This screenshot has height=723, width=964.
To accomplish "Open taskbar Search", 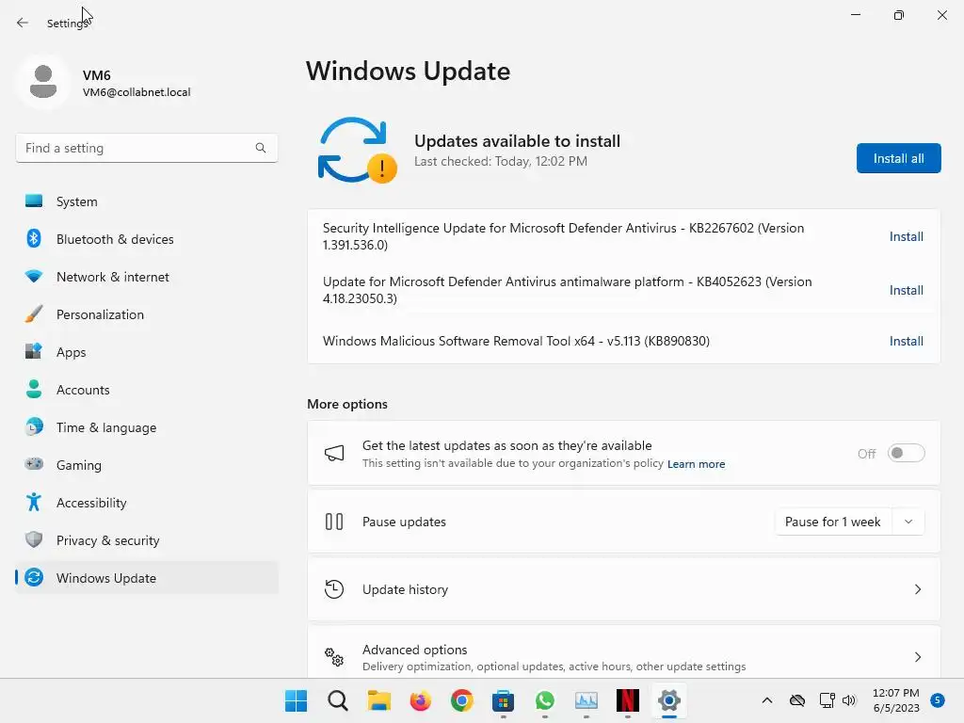I will point(338,700).
